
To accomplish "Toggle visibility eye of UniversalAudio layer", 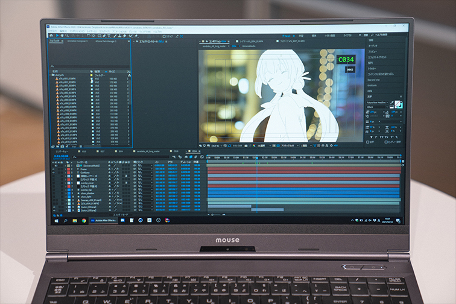I will (53, 165).
